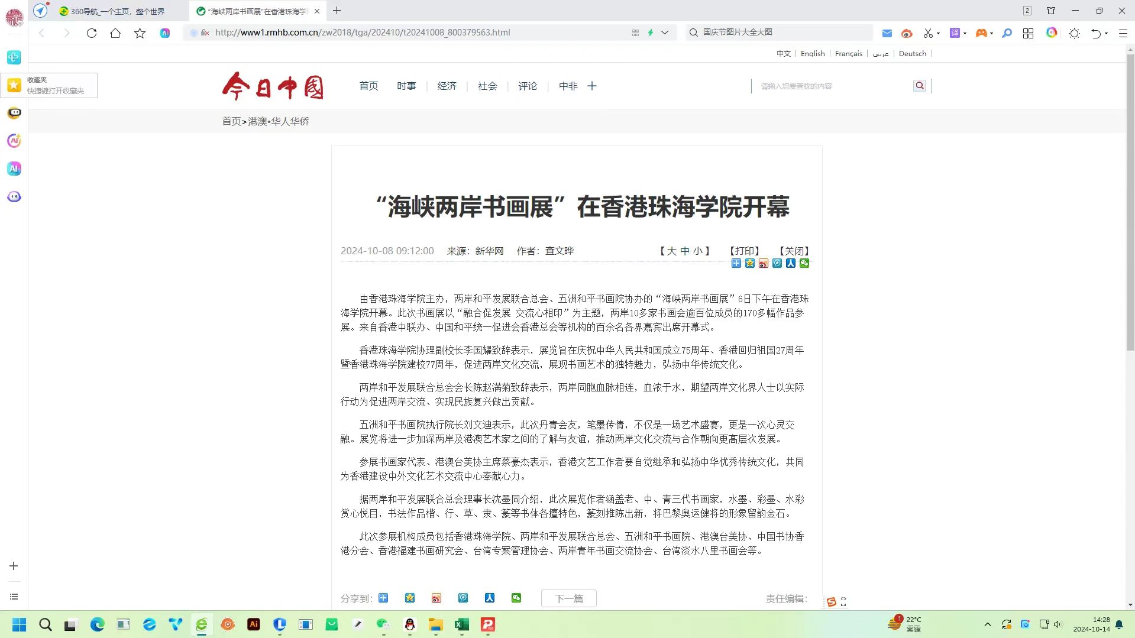Click the 打印 print link
The width and height of the screenshot is (1135, 638).
(745, 251)
